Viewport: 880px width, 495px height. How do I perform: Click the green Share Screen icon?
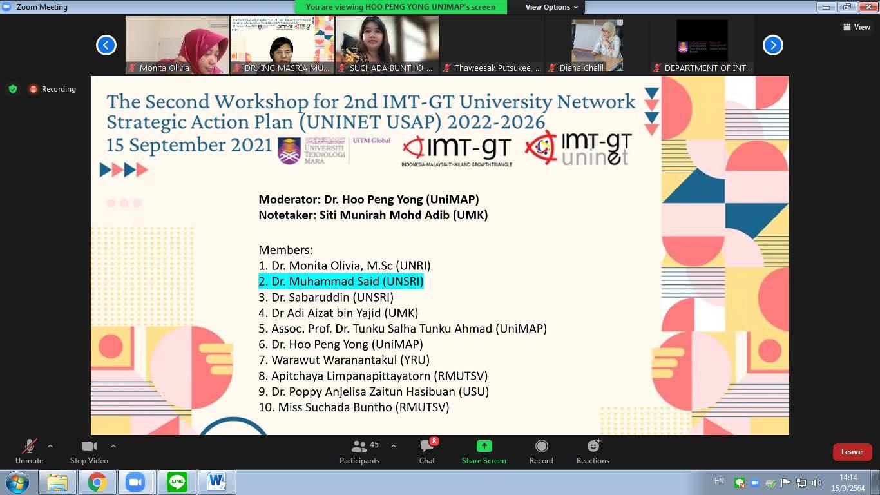click(x=484, y=446)
